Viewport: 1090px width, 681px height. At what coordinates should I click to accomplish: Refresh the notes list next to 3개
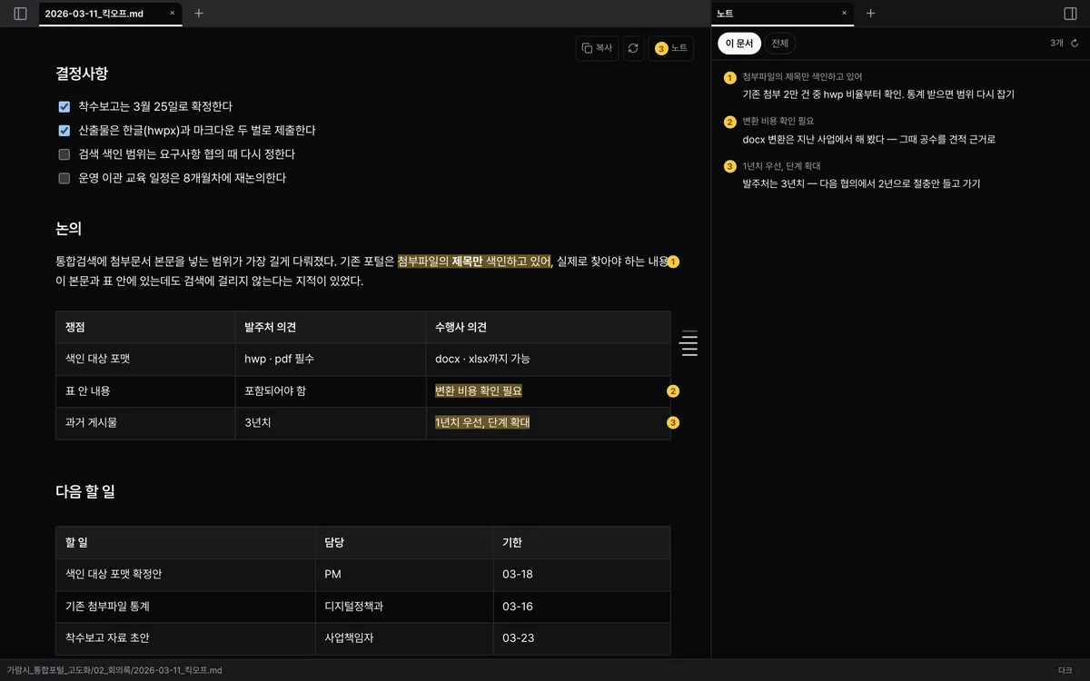pos(1075,43)
